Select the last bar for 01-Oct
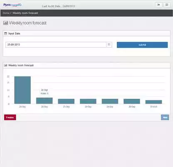The width and height of the screenshot is (173, 167). pyautogui.click(x=153, y=102)
